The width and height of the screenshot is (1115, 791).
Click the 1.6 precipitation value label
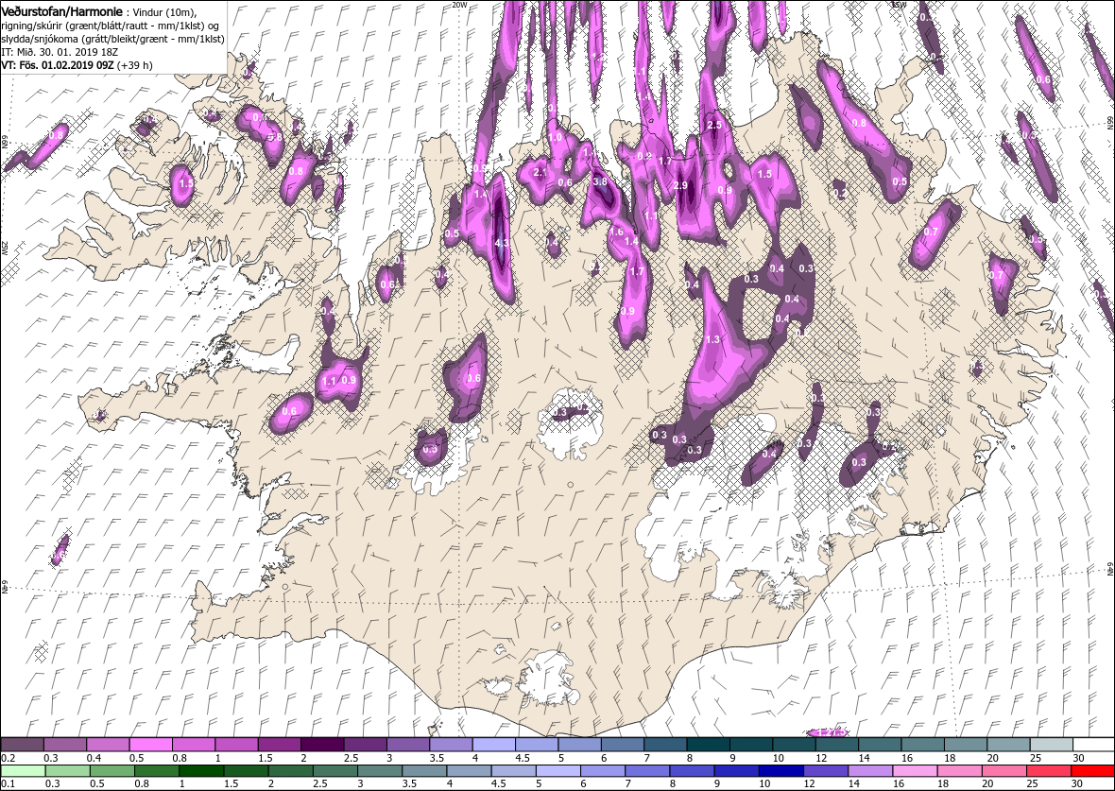(x=616, y=232)
